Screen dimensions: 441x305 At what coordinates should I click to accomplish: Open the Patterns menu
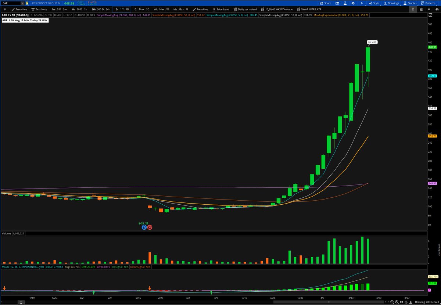coord(428,3)
